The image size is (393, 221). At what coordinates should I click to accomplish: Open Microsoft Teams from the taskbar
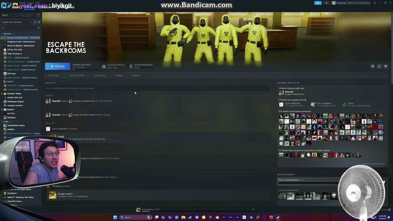click(x=170, y=217)
